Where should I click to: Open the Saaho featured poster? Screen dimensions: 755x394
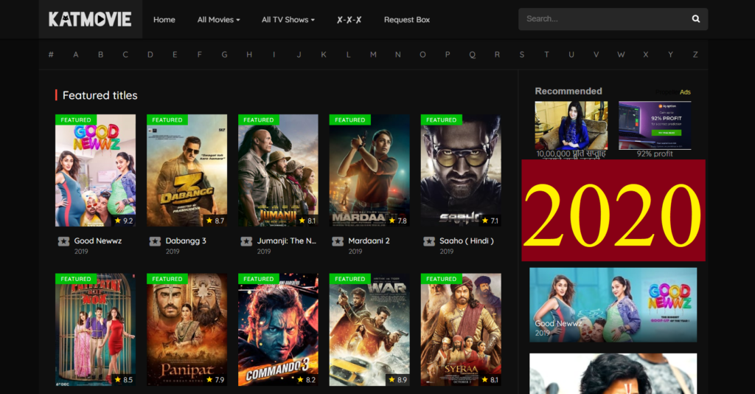[x=461, y=170]
